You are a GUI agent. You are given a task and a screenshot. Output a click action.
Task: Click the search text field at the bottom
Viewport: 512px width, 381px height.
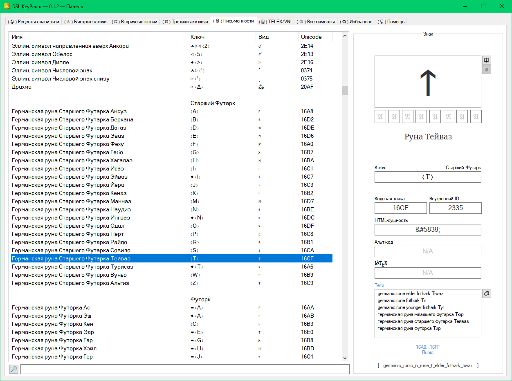[x=185, y=369]
